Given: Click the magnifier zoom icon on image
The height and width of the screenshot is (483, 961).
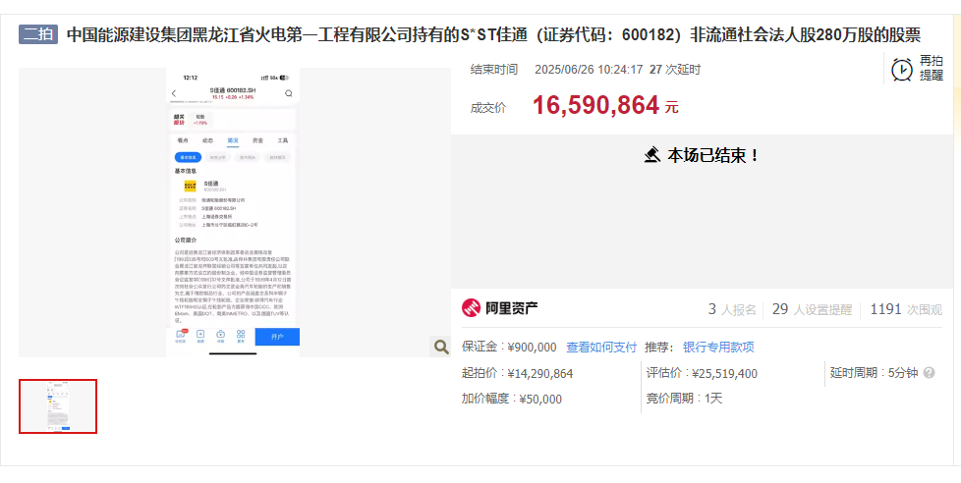Looking at the screenshot, I should coord(440,348).
